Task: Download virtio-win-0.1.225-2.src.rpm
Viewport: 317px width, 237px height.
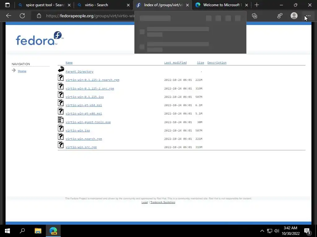Action: pyautogui.click(x=90, y=89)
